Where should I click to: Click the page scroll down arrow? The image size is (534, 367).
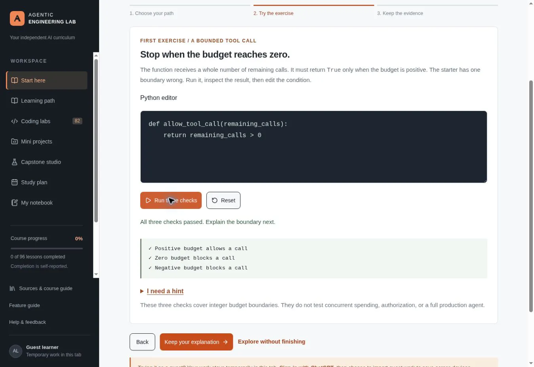pos(531,363)
